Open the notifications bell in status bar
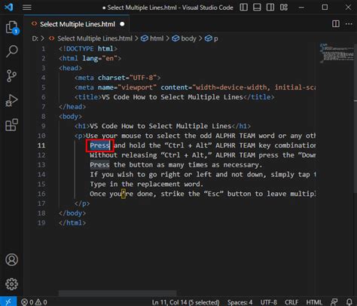 tap(349, 301)
